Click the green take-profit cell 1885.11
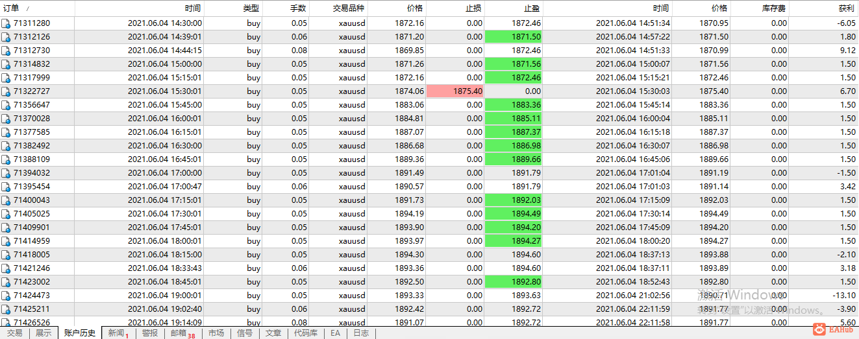Screen dimensions: 859x339 tap(514, 119)
